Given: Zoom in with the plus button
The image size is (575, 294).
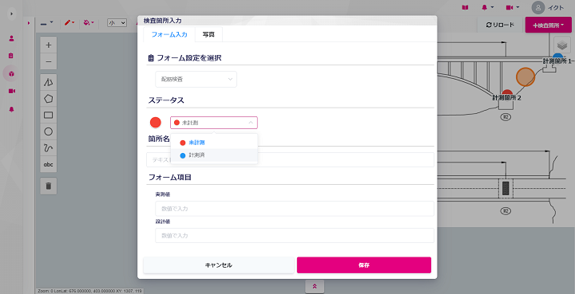Looking at the screenshot, I should click(49, 45).
